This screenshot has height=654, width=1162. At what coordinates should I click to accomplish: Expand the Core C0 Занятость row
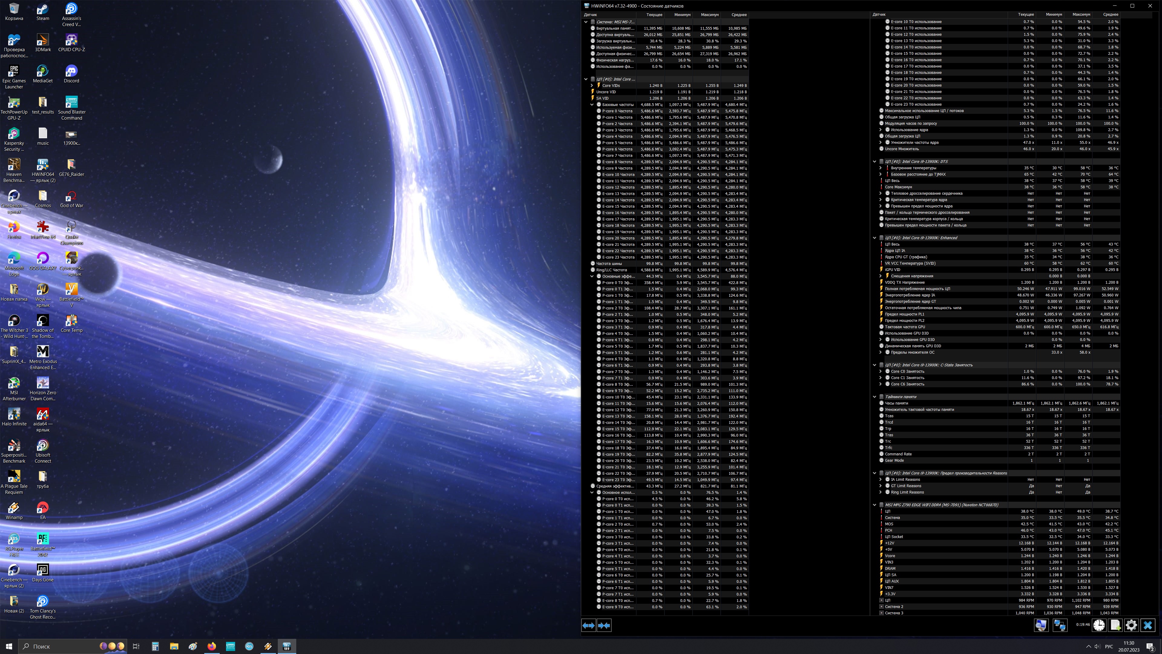[881, 372]
